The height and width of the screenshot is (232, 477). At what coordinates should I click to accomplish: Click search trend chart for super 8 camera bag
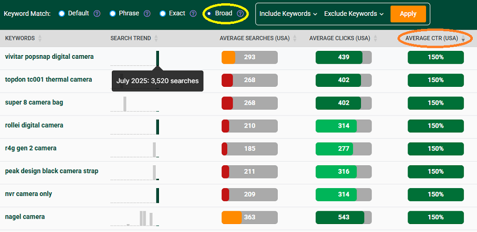pos(135,104)
